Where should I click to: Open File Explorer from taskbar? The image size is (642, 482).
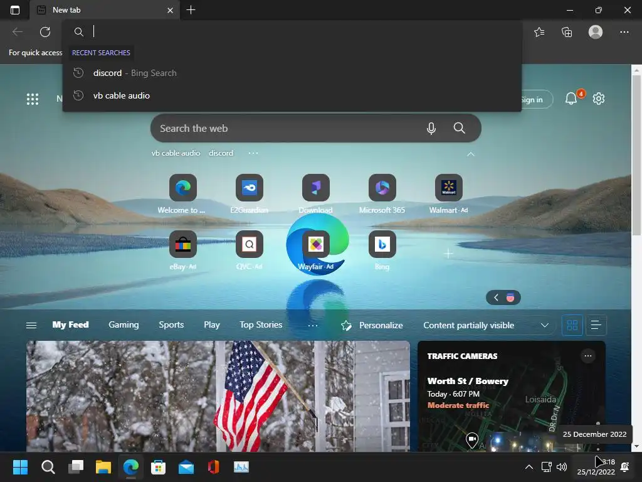103,467
